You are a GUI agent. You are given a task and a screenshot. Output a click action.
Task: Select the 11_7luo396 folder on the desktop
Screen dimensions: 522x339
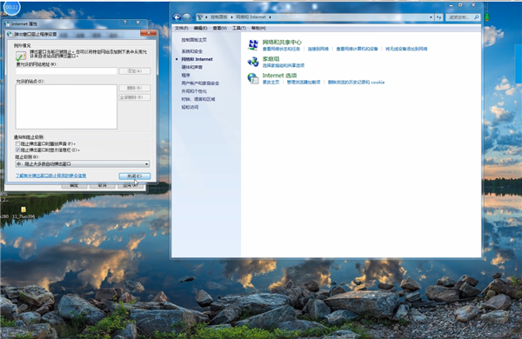(23, 213)
